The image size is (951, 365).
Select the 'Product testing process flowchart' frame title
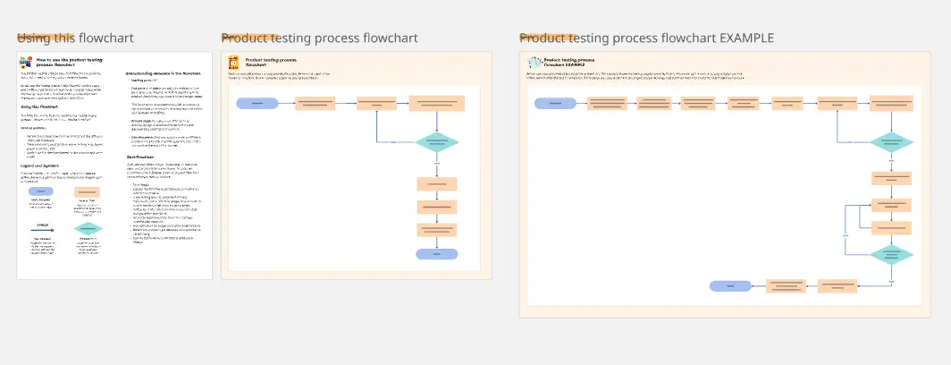click(x=319, y=38)
